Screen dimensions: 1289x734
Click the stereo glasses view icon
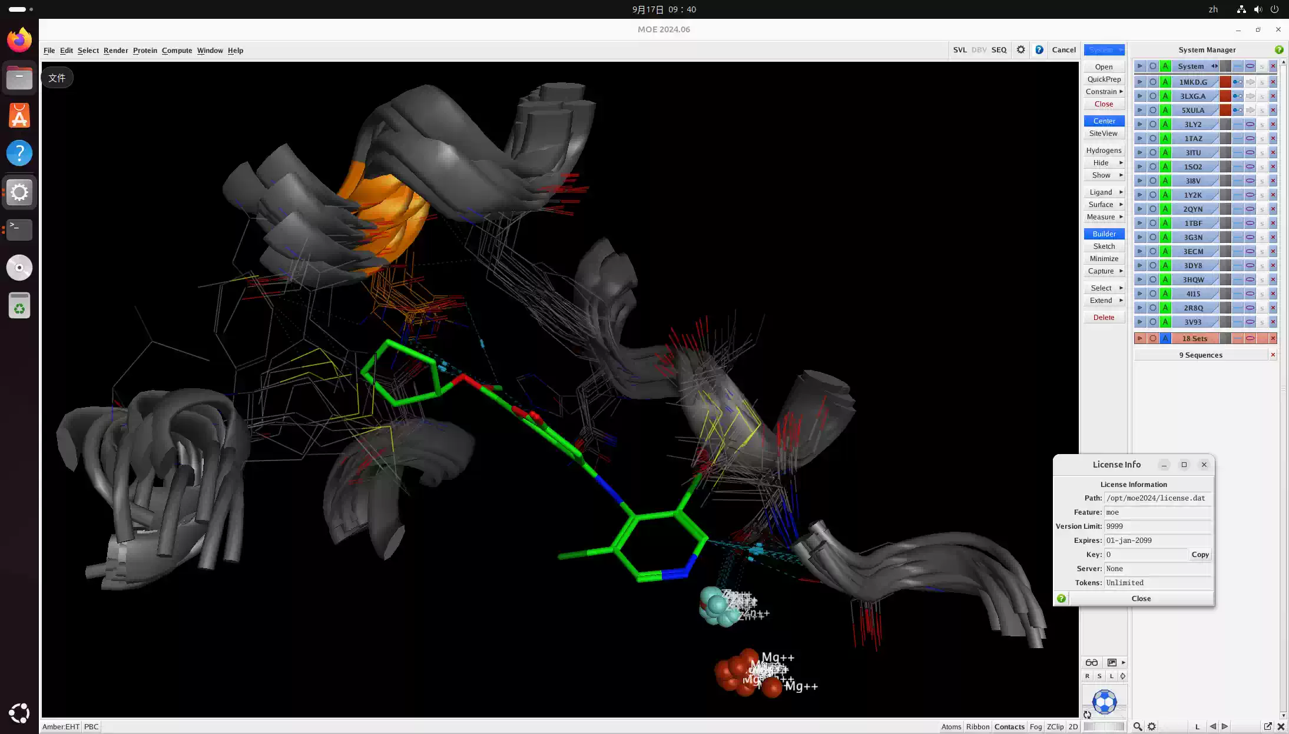1092,662
